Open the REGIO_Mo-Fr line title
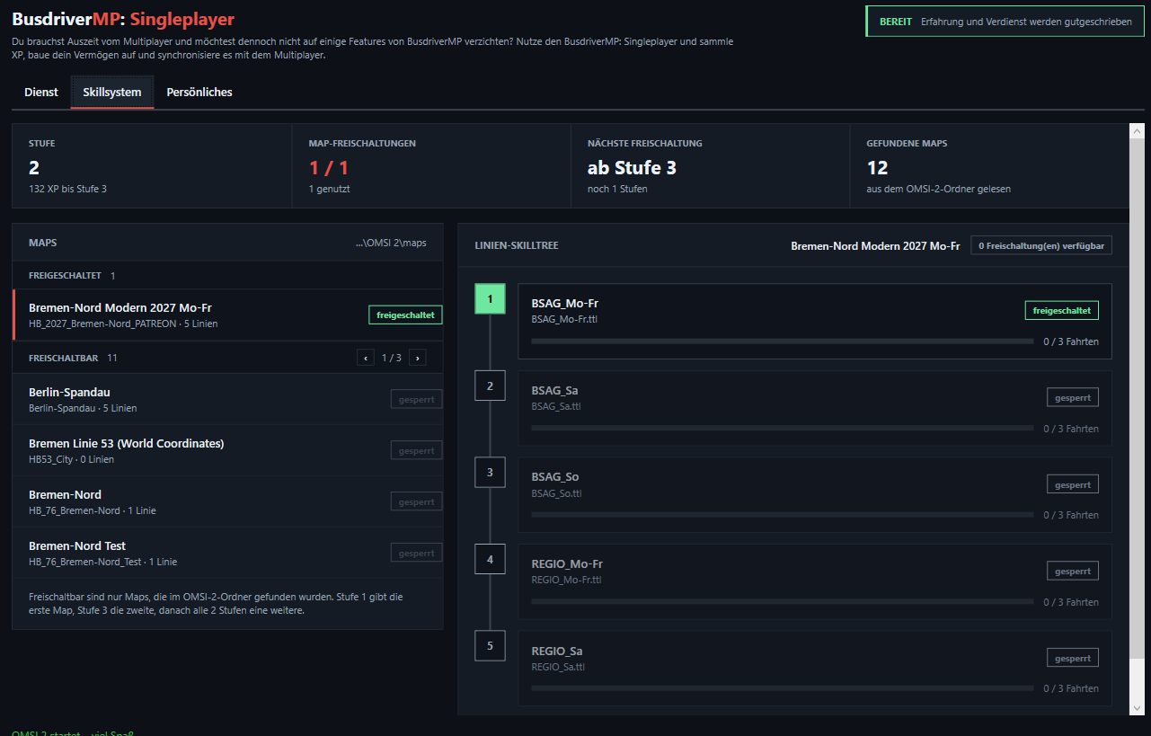The width and height of the screenshot is (1151, 736). tap(567, 564)
